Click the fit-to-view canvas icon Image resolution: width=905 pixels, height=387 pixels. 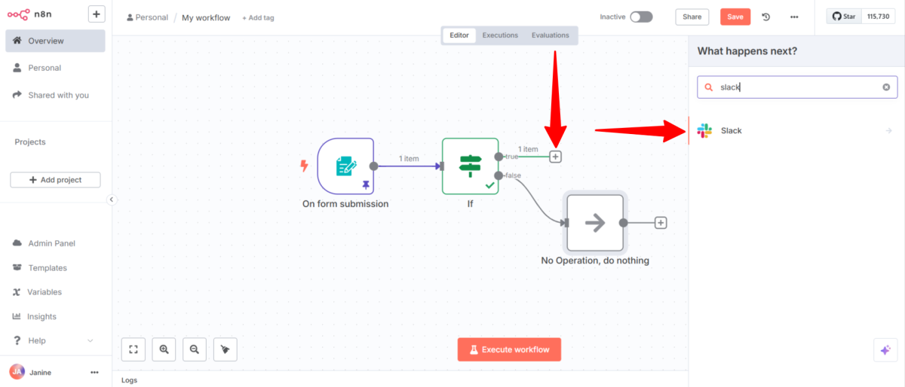133,349
